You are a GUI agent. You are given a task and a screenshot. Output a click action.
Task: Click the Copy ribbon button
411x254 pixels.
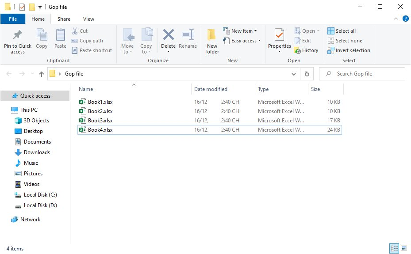[42, 38]
